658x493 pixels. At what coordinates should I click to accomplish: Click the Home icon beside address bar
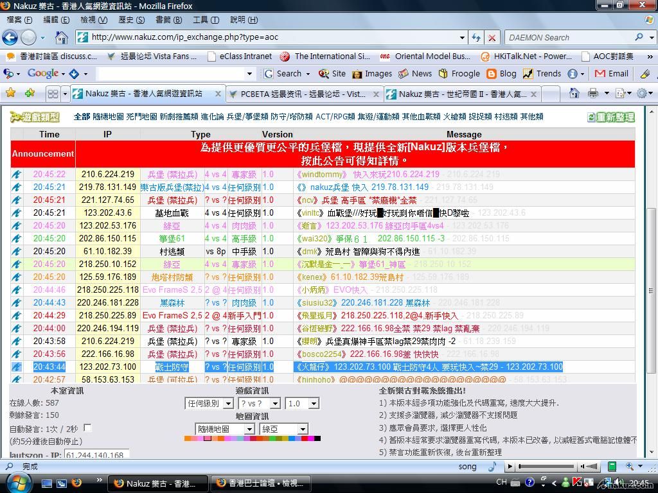62,37
